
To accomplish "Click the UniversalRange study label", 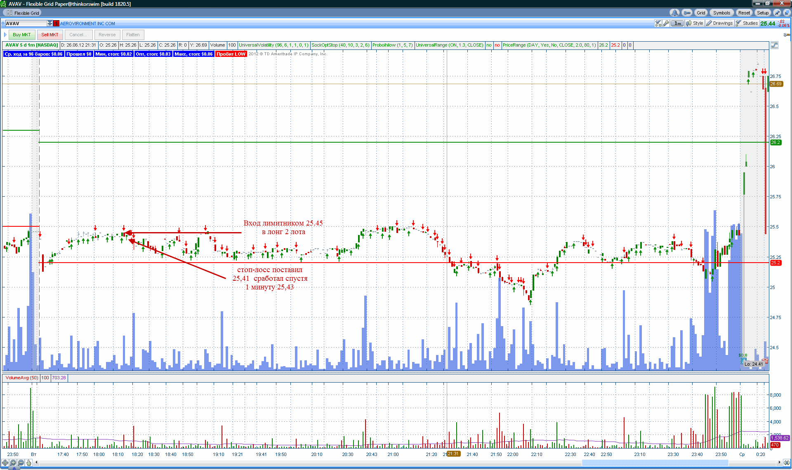I will [450, 45].
